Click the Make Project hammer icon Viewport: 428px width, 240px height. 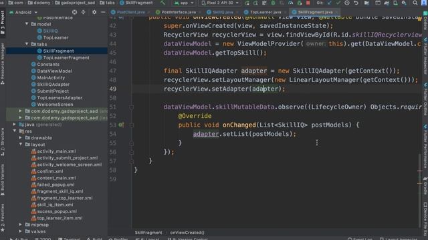click(x=163, y=3)
